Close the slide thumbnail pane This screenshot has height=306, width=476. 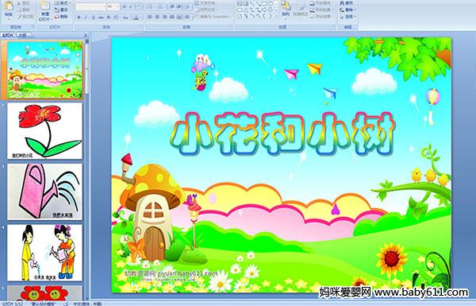86,35
